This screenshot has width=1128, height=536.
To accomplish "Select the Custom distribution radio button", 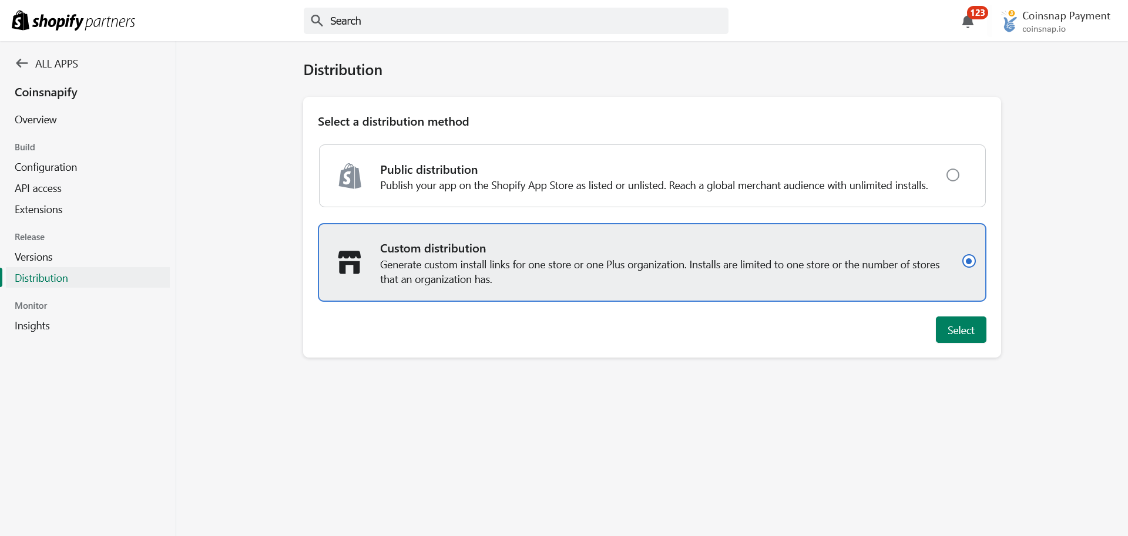I will tap(969, 261).
